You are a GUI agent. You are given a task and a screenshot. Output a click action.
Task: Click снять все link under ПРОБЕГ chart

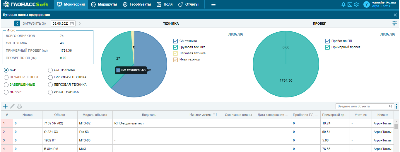[387, 34]
